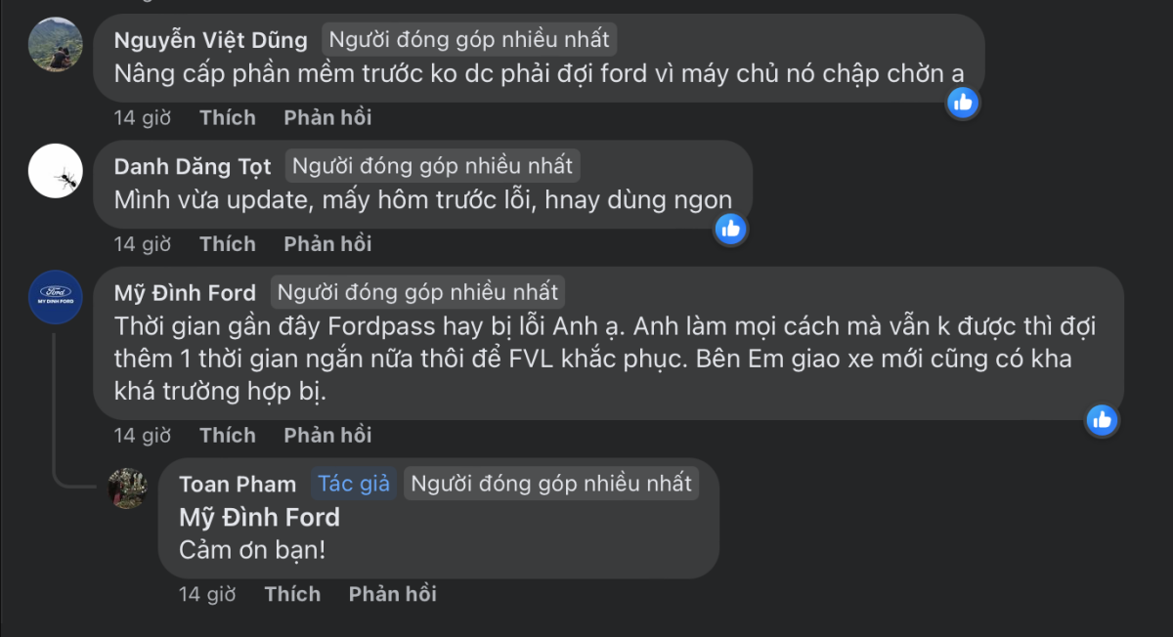Reply to Mỹ Đình Ford's comment
1173x637 pixels.
coord(327,436)
